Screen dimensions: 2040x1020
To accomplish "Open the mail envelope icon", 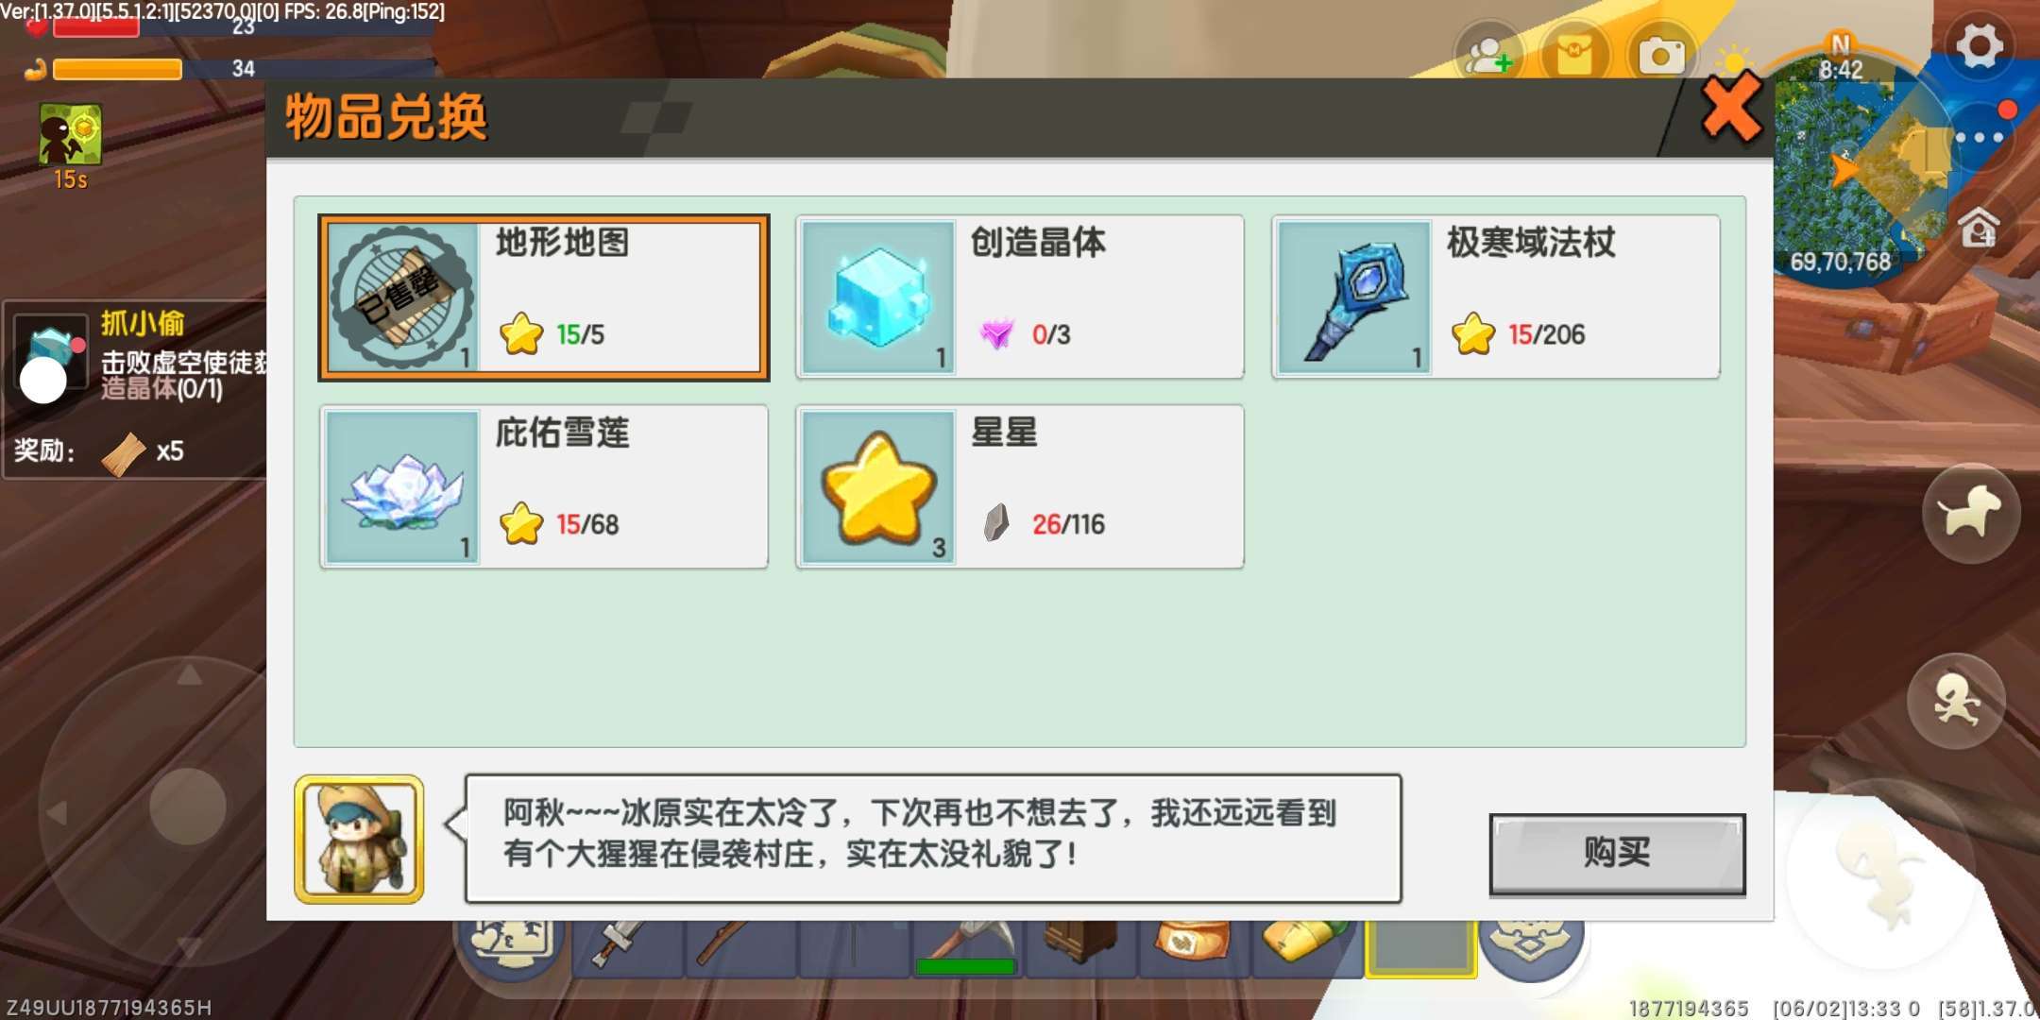I will point(1574,55).
